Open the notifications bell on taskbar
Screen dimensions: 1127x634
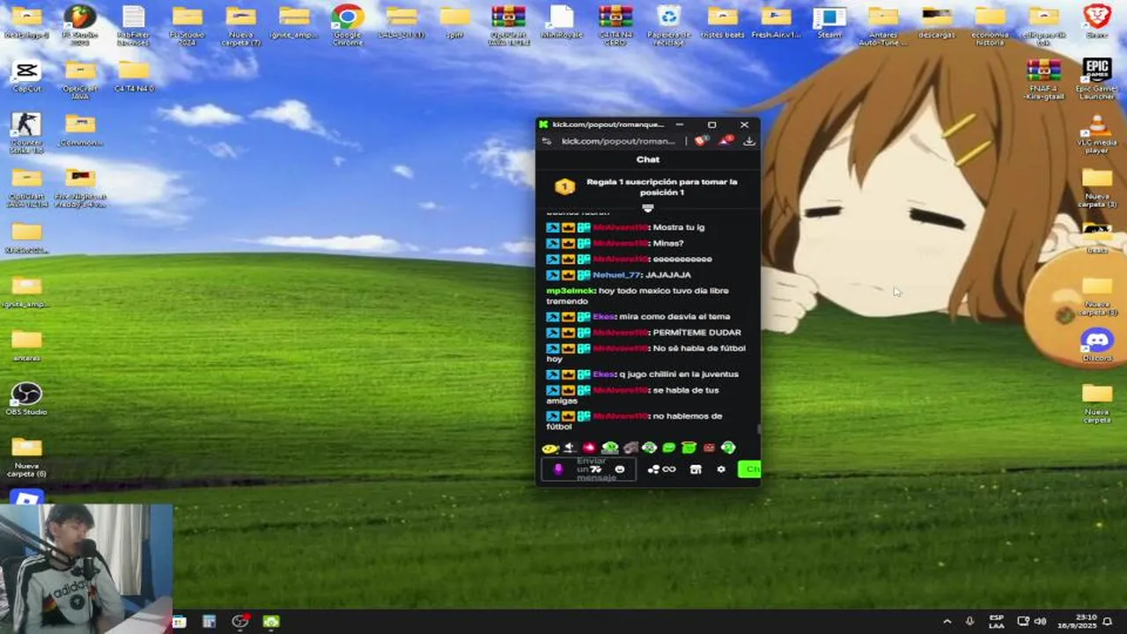(x=1108, y=622)
